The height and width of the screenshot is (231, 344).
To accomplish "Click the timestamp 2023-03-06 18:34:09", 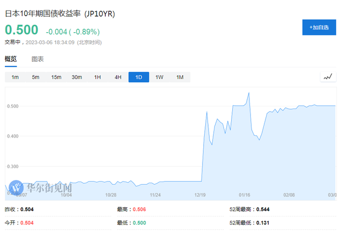I will coord(50,42).
